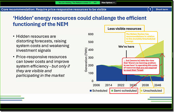Image resolution: width=174 pixels, height=112 pixels.
Task: Click the 'Semi-scheduled' legend label
Action: click(125, 91)
